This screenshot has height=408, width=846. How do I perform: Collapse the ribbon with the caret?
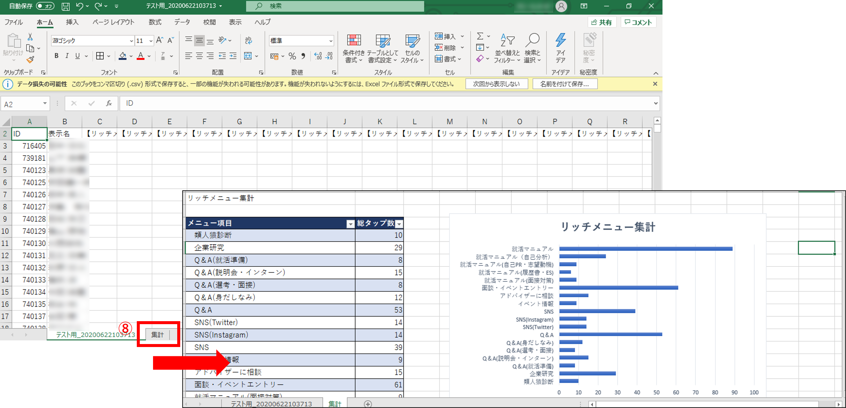coord(656,73)
